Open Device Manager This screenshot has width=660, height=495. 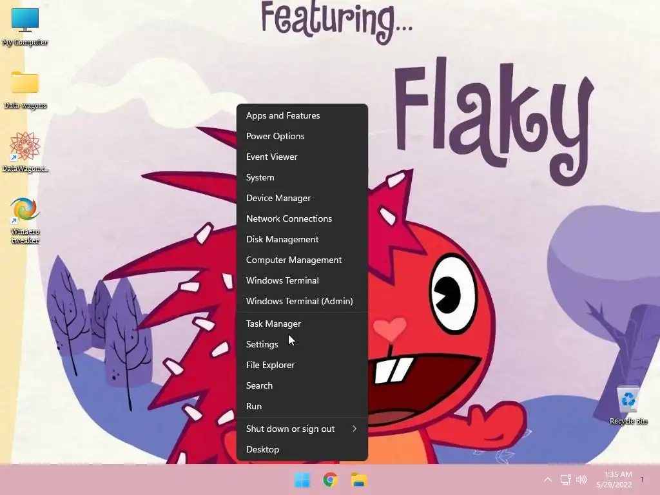pos(302,198)
